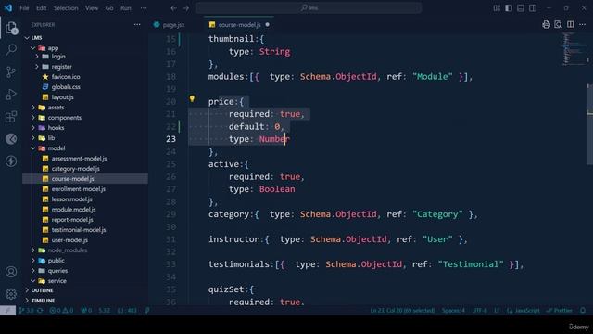The width and height of the screenshot is (593, 334).
Task: Click the search-file icon in editor toolbar
Action: pyautogui.click(x=558, y=25)
